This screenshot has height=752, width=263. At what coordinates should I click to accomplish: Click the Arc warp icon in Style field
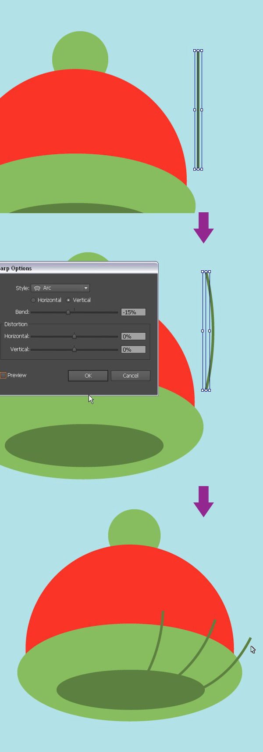pyautogui.click(x=37, y=288)
